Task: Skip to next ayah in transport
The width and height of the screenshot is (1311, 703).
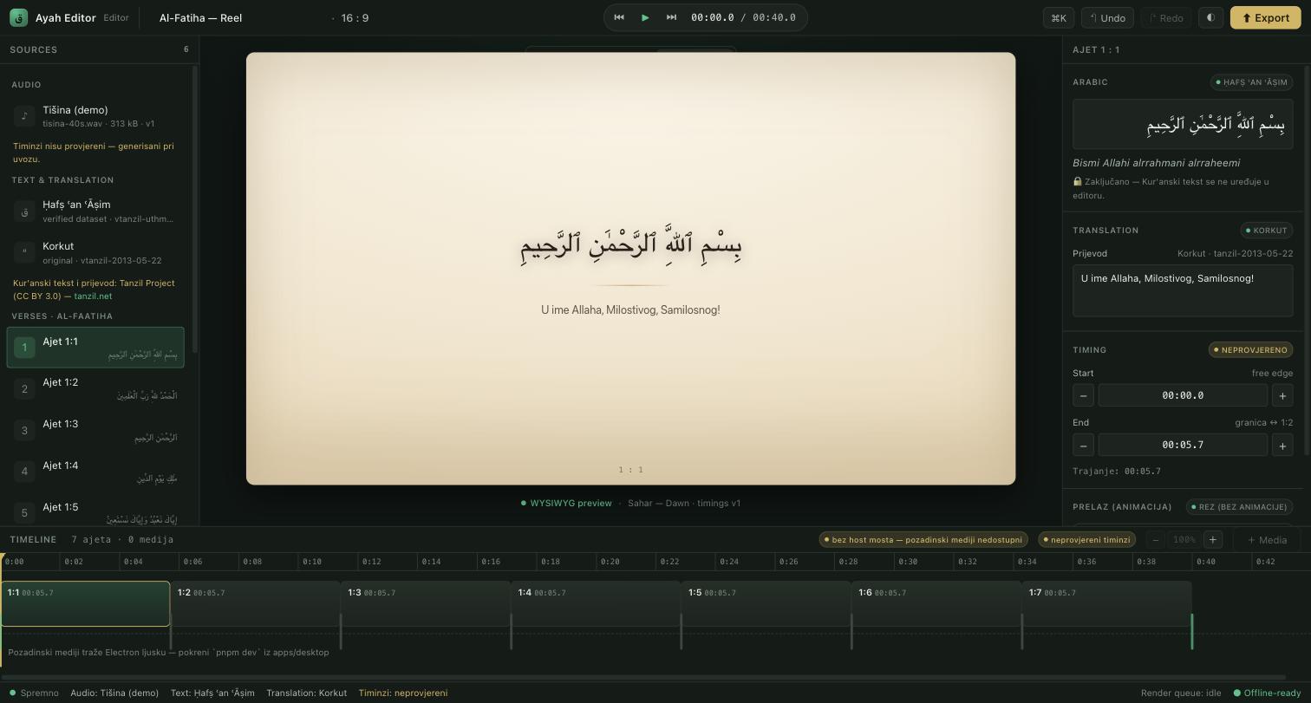Action: 671,17
